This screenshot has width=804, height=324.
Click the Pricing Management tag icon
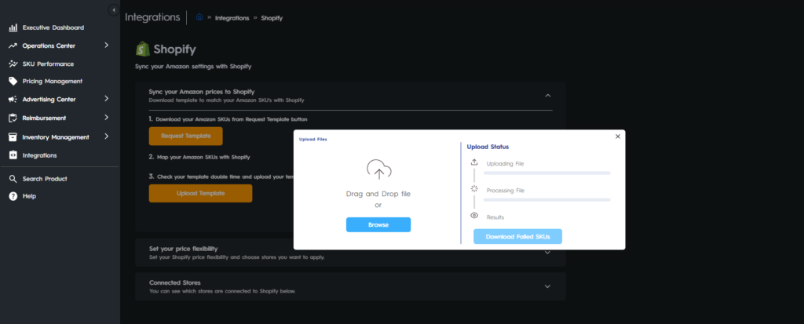pyautogui.click(x=13, y=81)
